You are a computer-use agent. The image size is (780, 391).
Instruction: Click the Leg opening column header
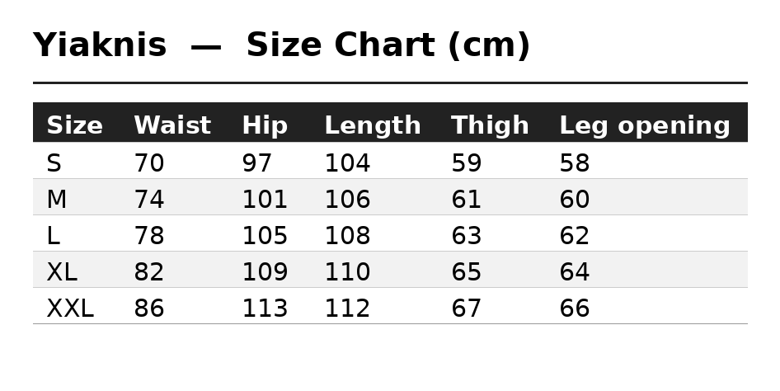(x=645, y=125)
